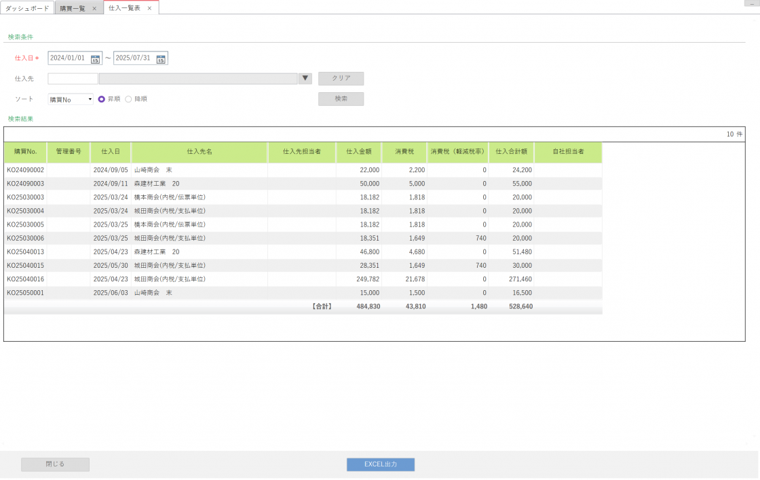Click into the 仕入先 code input field
760x480 pixels.
tap(73, 79)
